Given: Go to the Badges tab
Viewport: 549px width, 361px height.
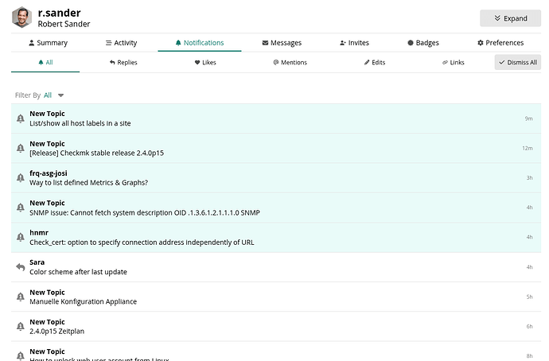Looking at the screenshot, I should pyautogui.click(x=422, y=43).
